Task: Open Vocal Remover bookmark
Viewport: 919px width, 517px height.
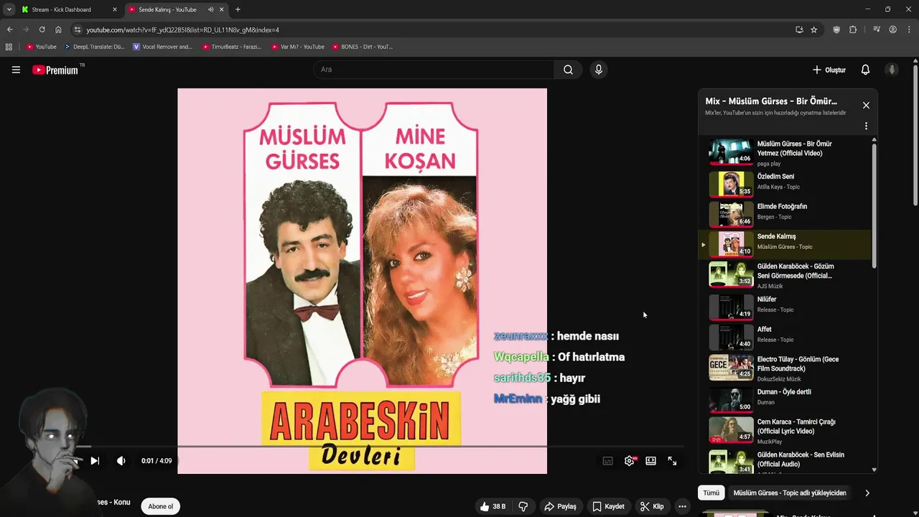Action: click(163, 47)
